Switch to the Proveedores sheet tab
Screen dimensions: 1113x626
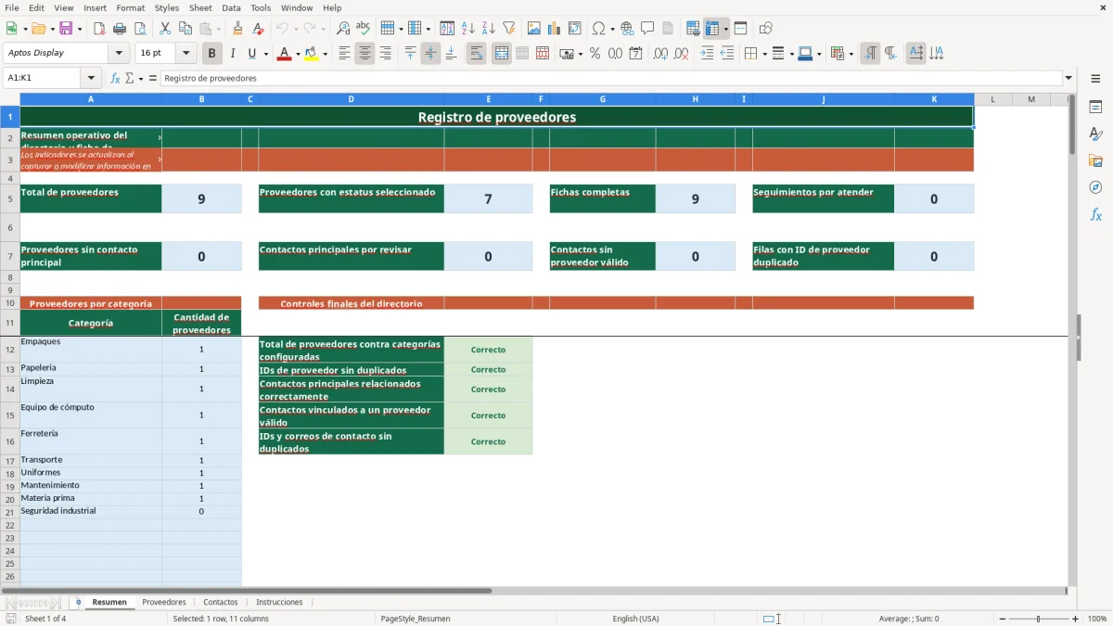tap(164, 602)
